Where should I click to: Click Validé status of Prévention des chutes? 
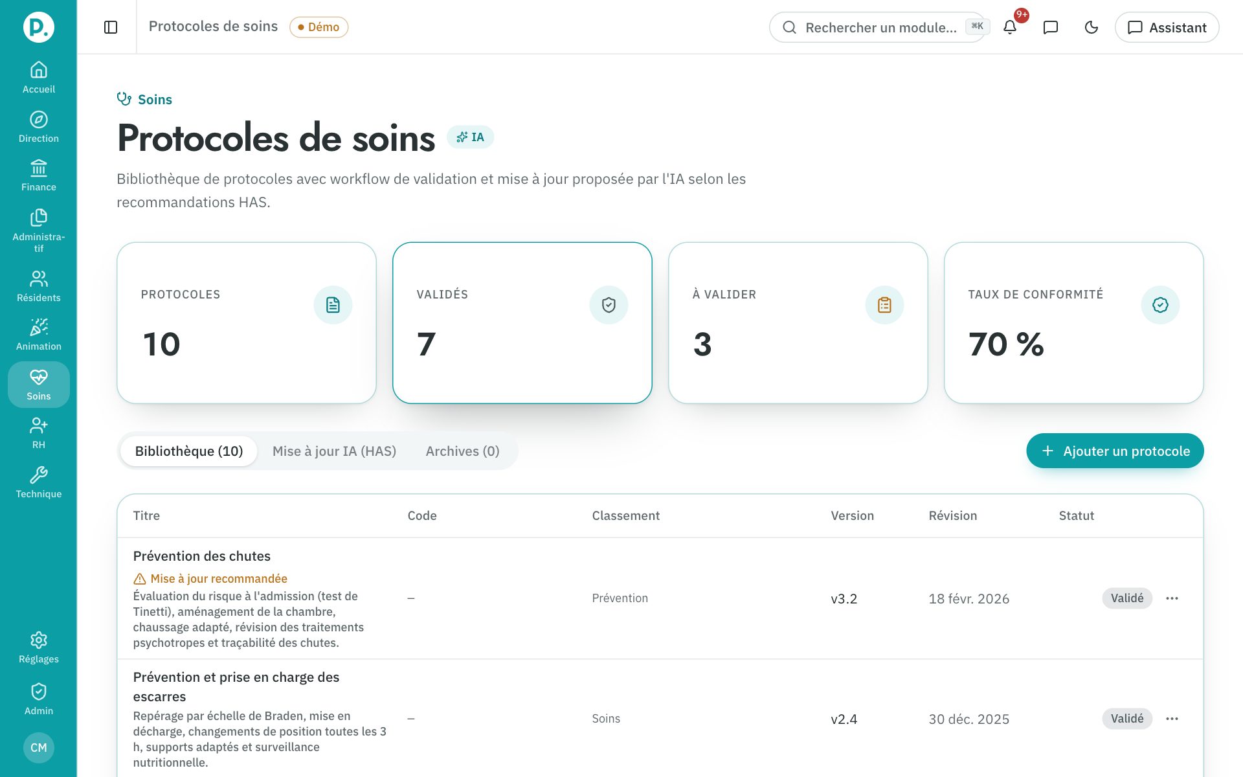(x=1127, y=598)
